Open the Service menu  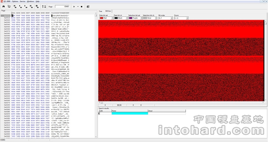click(x=22, y=2)
